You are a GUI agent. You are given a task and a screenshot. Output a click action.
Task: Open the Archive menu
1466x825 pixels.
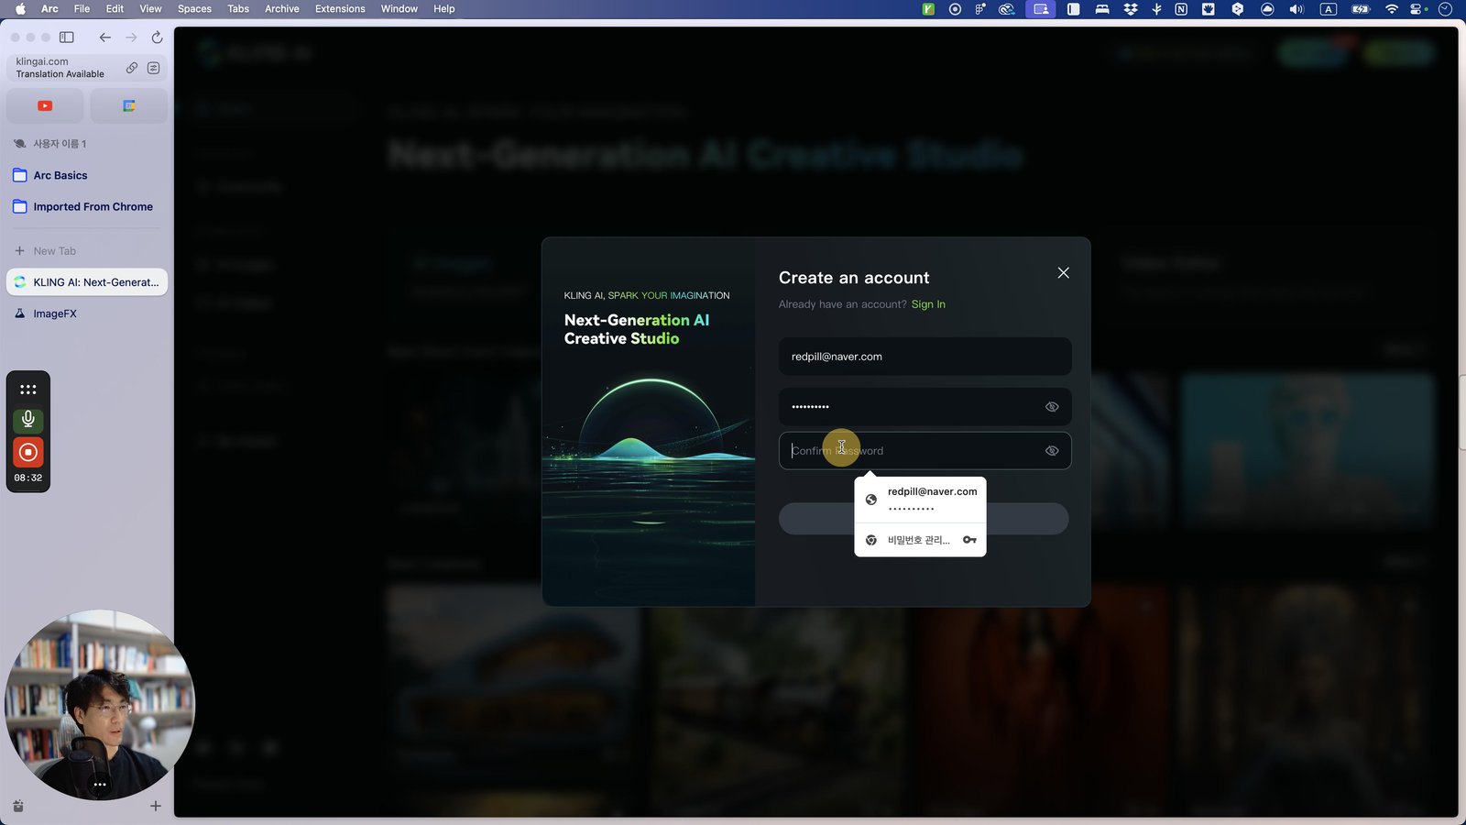282,9
